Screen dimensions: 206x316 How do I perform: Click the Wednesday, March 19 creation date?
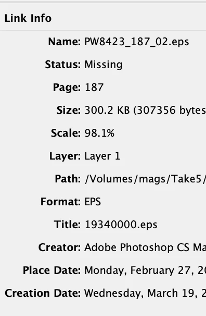point(145,293)
